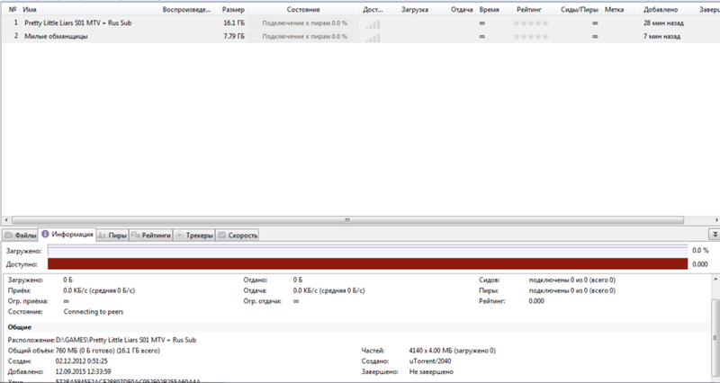Switch to the Трекеры tab
This screenshot has height=383, width=720.
click(194, 236)
